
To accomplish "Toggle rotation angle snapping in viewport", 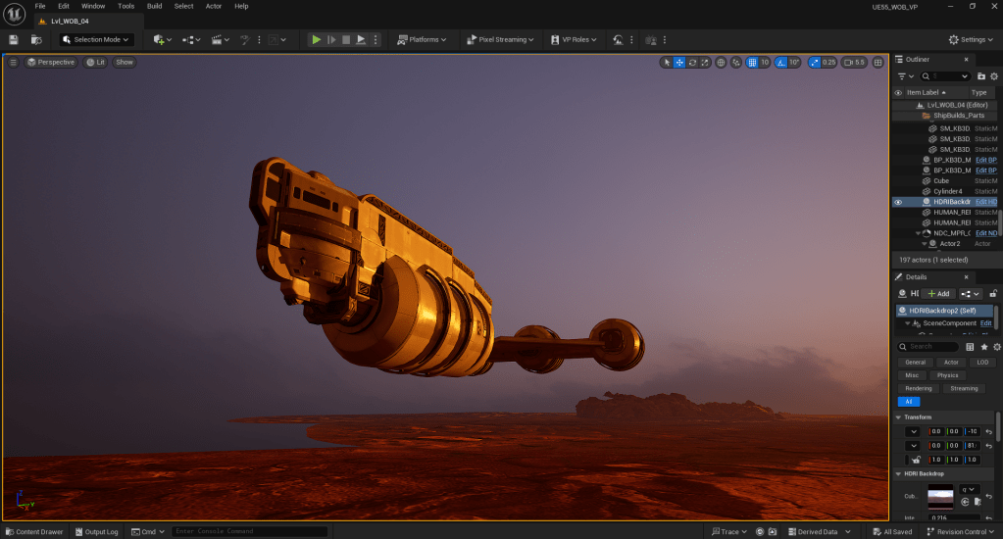I will click(781, 62).
